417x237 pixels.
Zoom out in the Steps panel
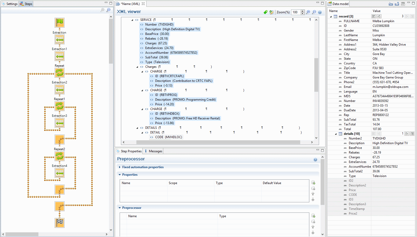pyautogui.click(x=108, y=10)
